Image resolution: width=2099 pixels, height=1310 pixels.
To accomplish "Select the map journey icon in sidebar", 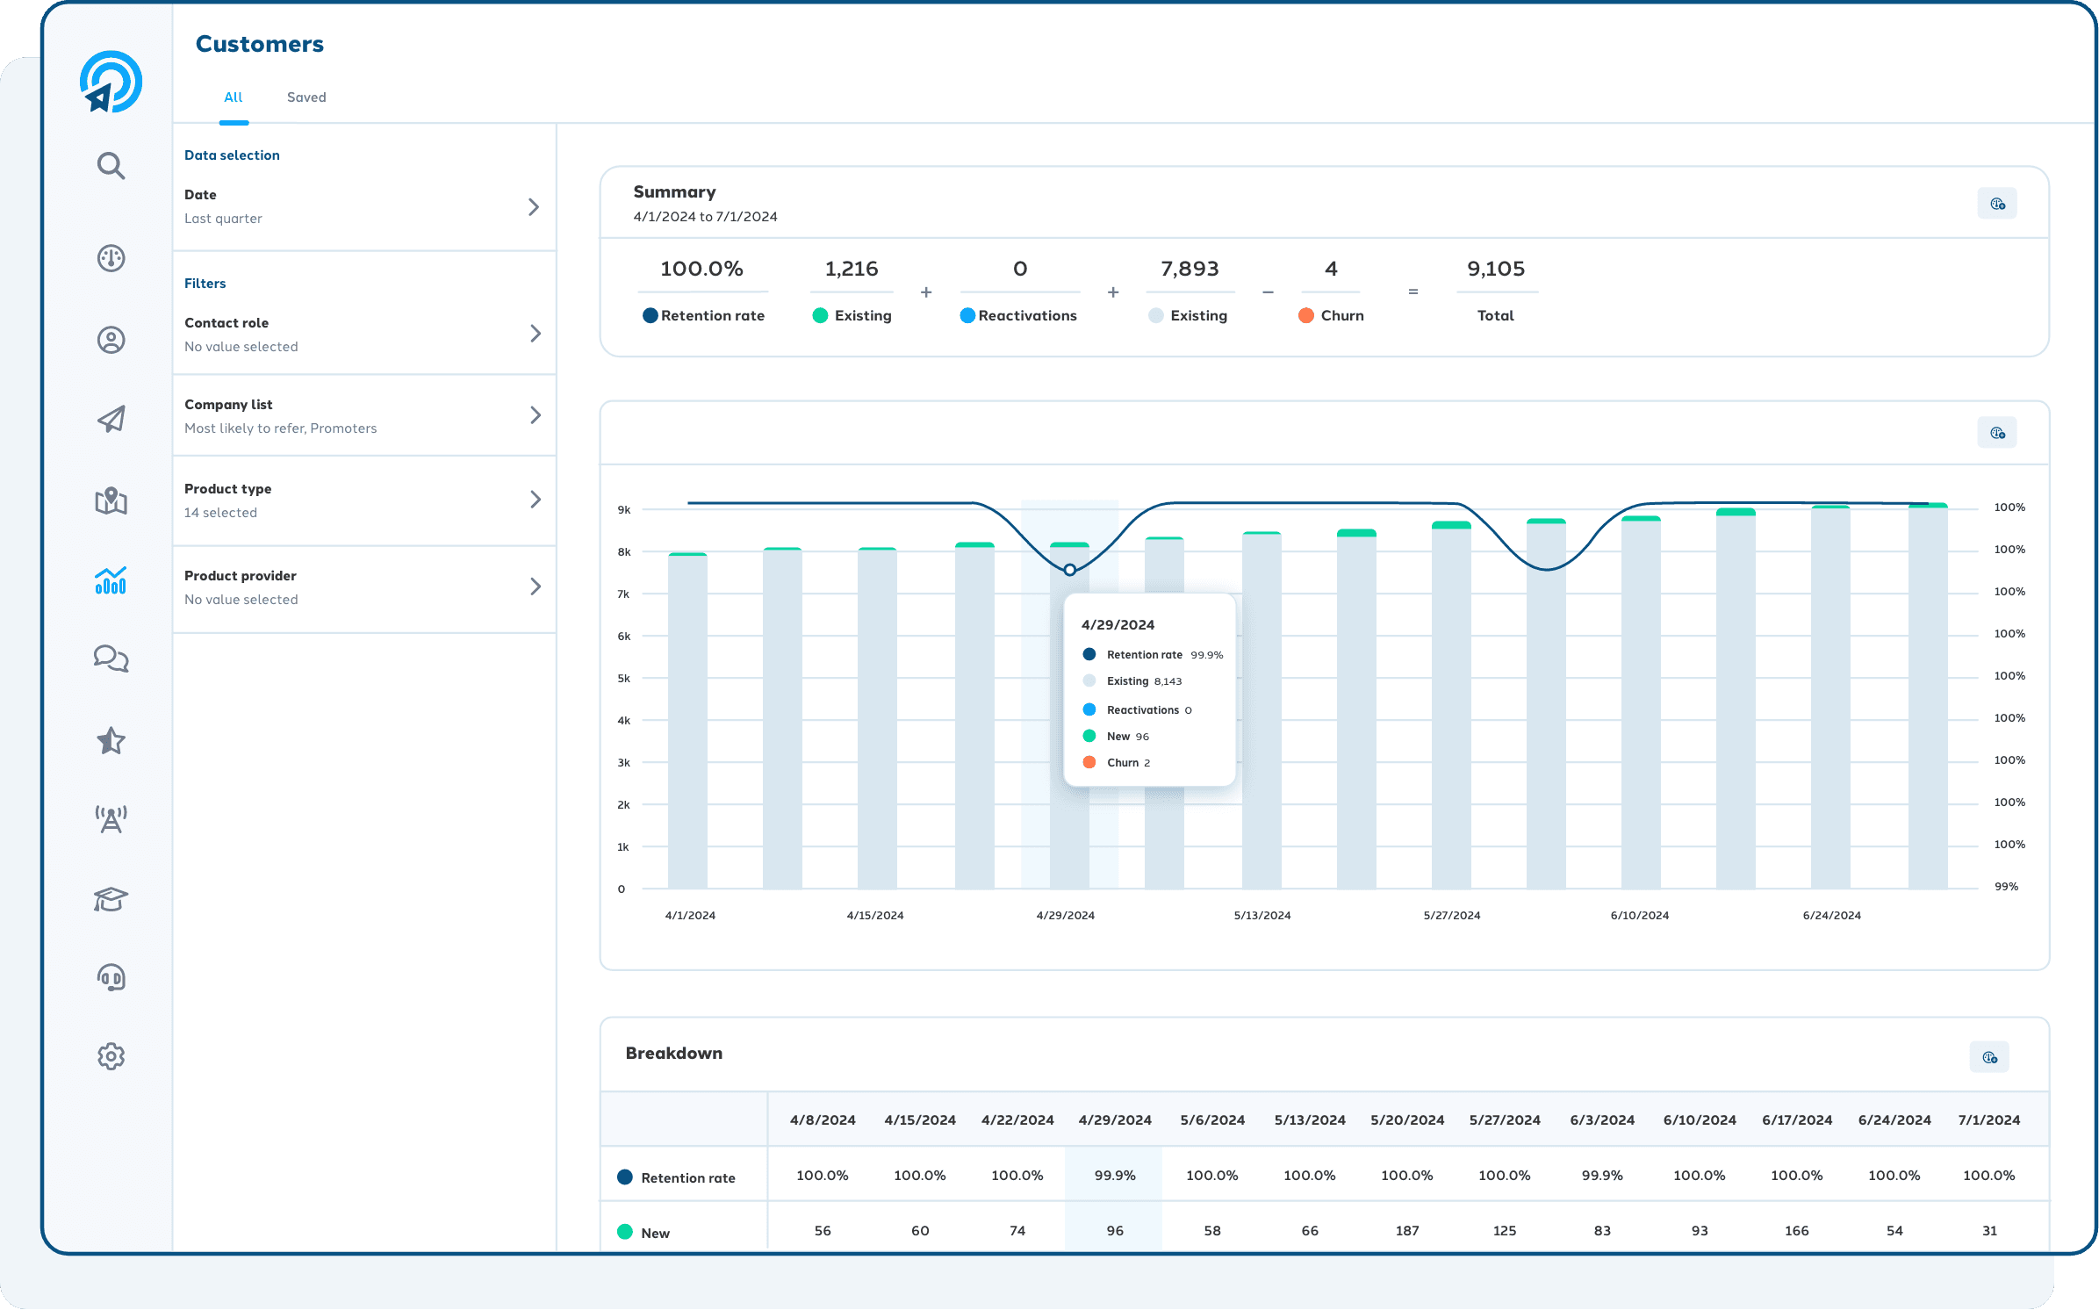I will coord(111,501).
